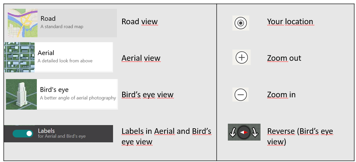Click the left rotate arrow beside compass
Image resolution: width=356 pixels, height=162 pixels.
(x=232, y=132)
